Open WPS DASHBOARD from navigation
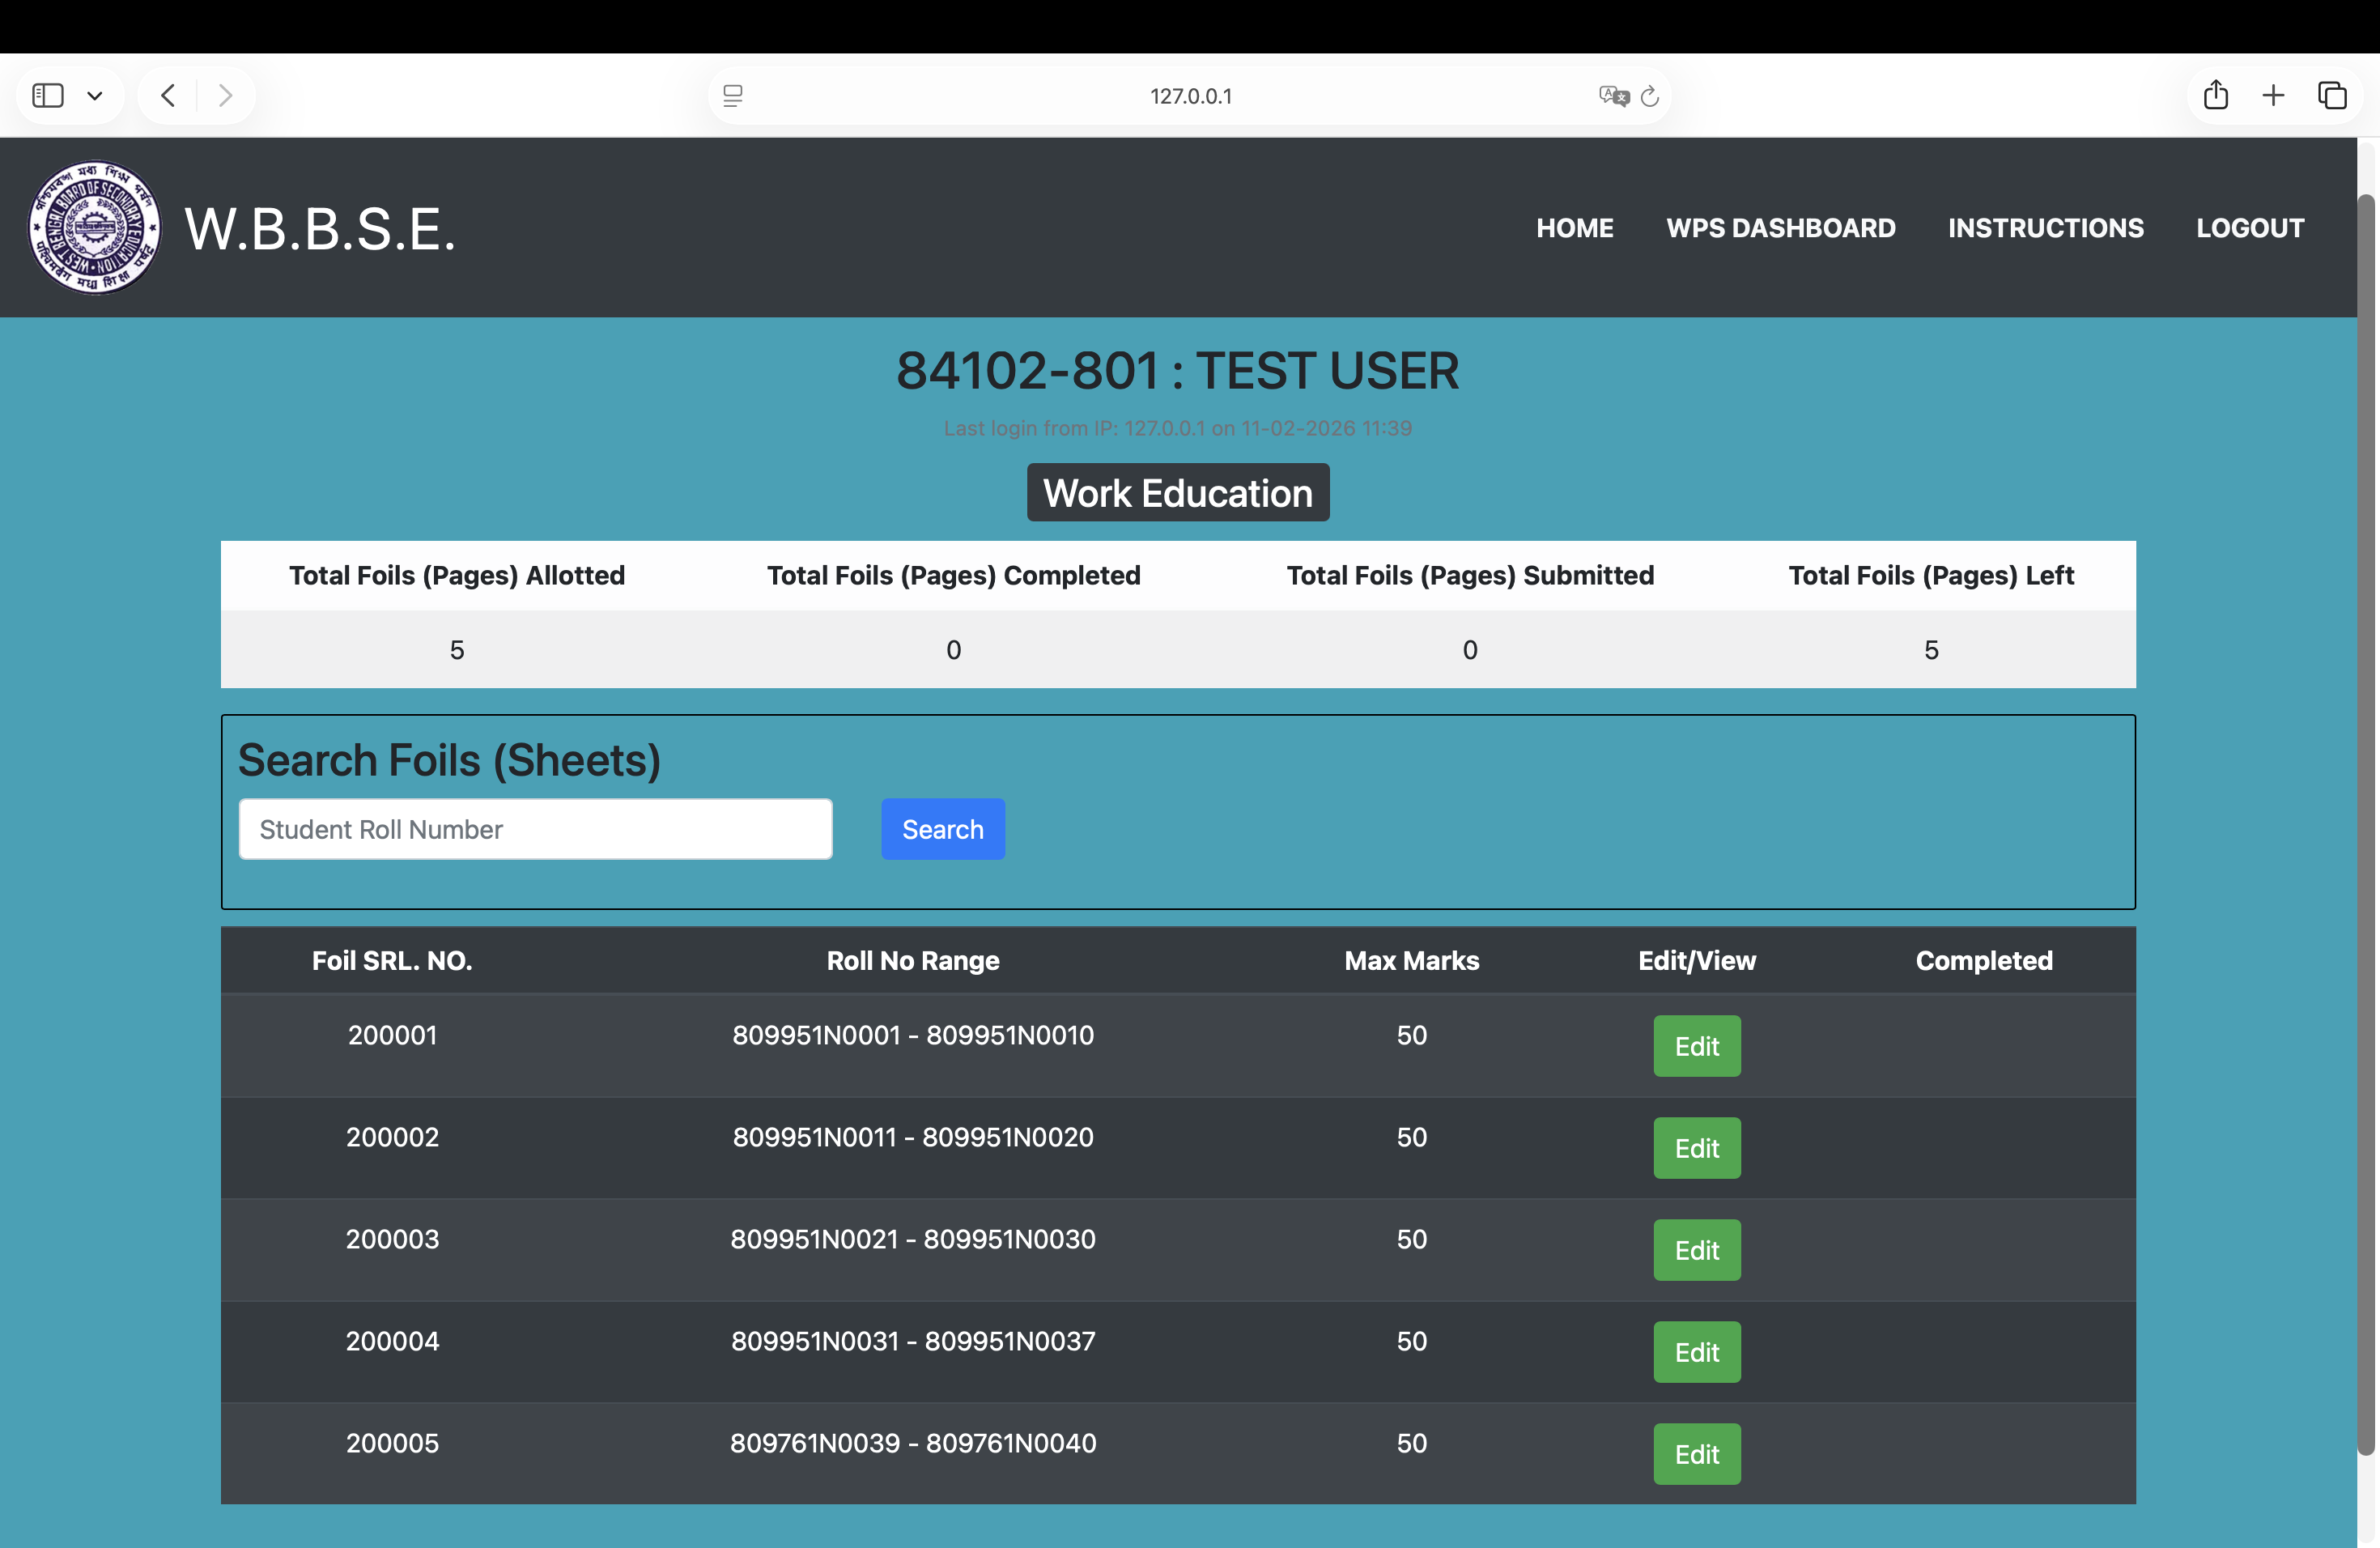 (x=1780, y=228)
